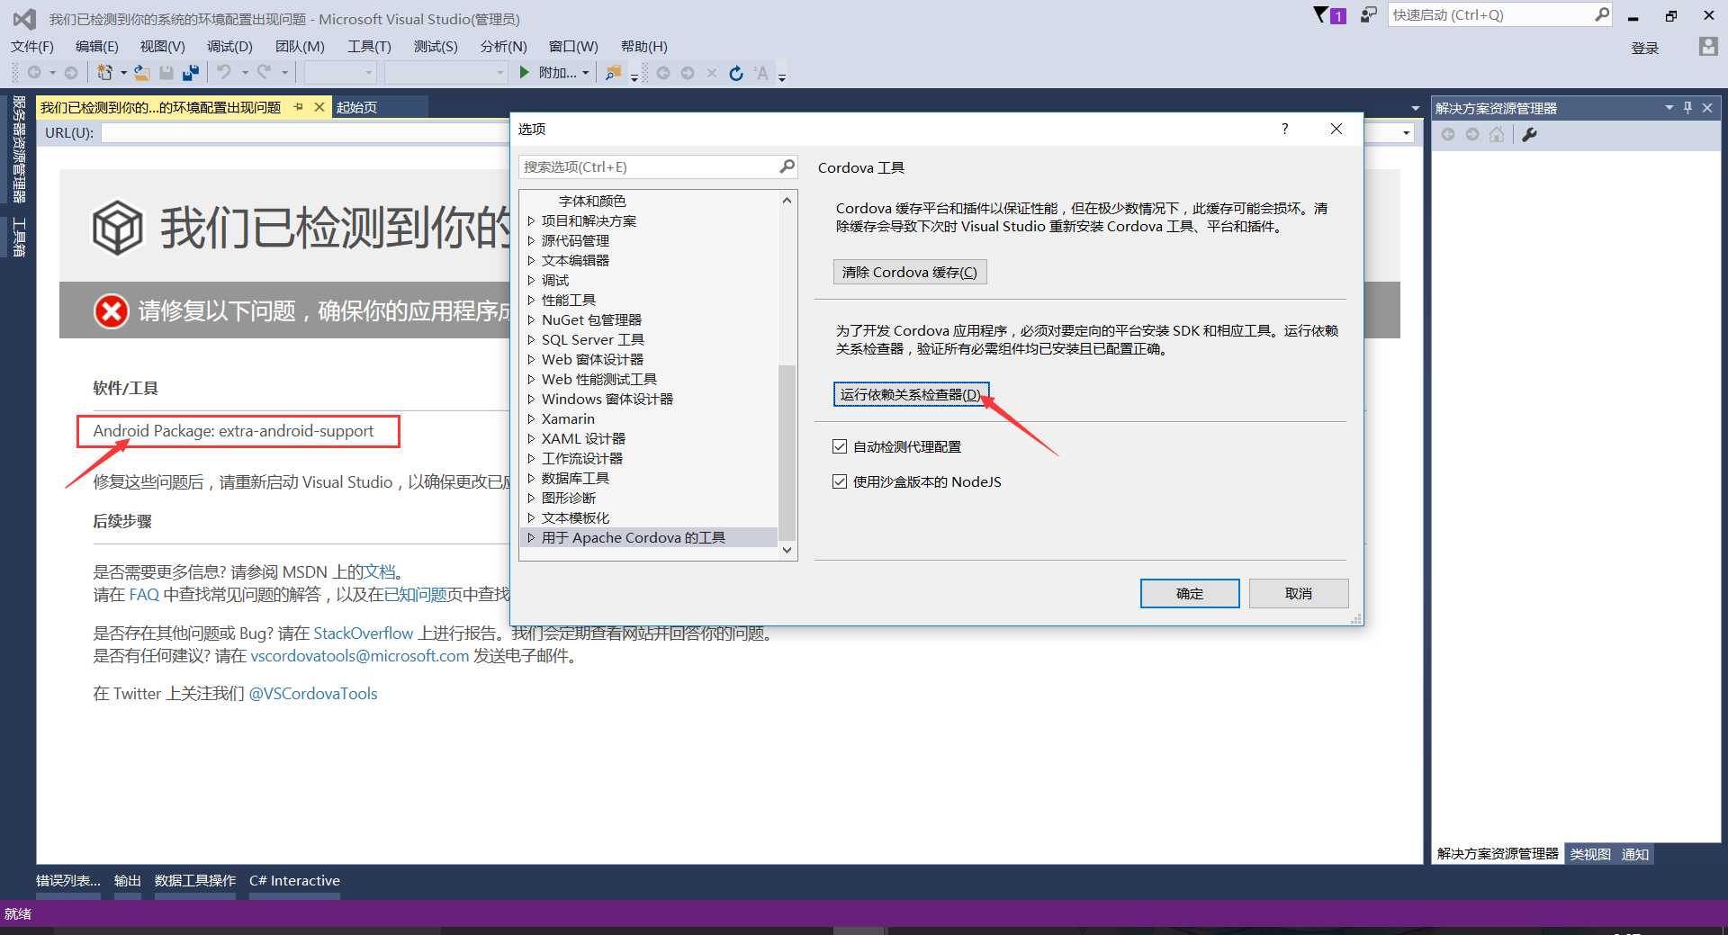1728x935 pixels.
Task: Click the Home icon in Solution Explorer
Action: 1497,134
